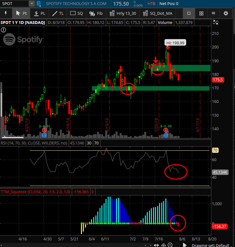235x247 pixels.
Task: Click the crosshair pan icon at bottom
Action: (x=163, y=245)
